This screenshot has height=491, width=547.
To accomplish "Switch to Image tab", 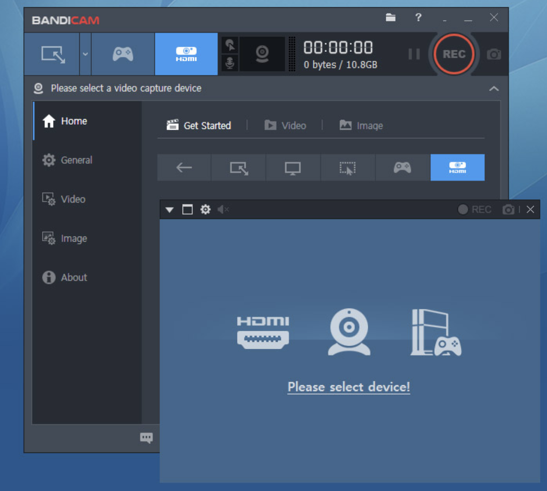I will (x=361, y=126).
